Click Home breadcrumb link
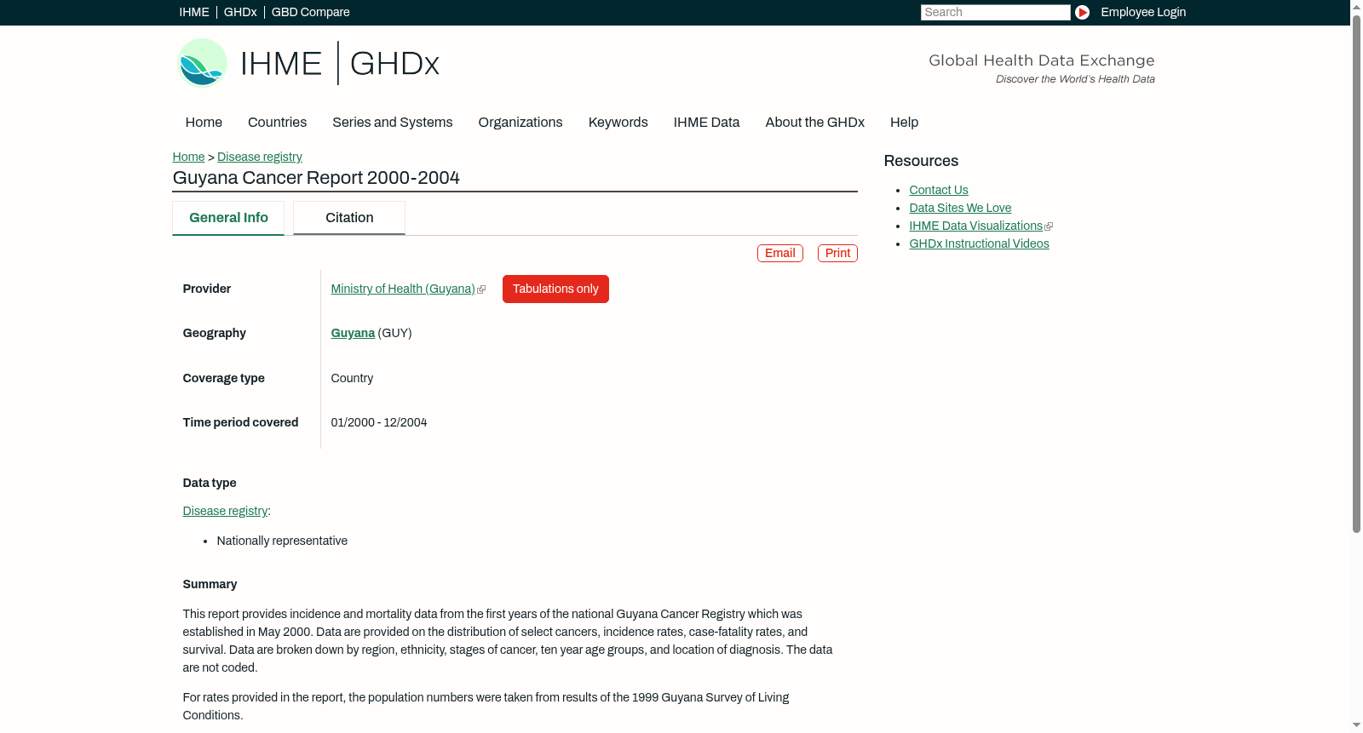 click(x=188, y=157)
